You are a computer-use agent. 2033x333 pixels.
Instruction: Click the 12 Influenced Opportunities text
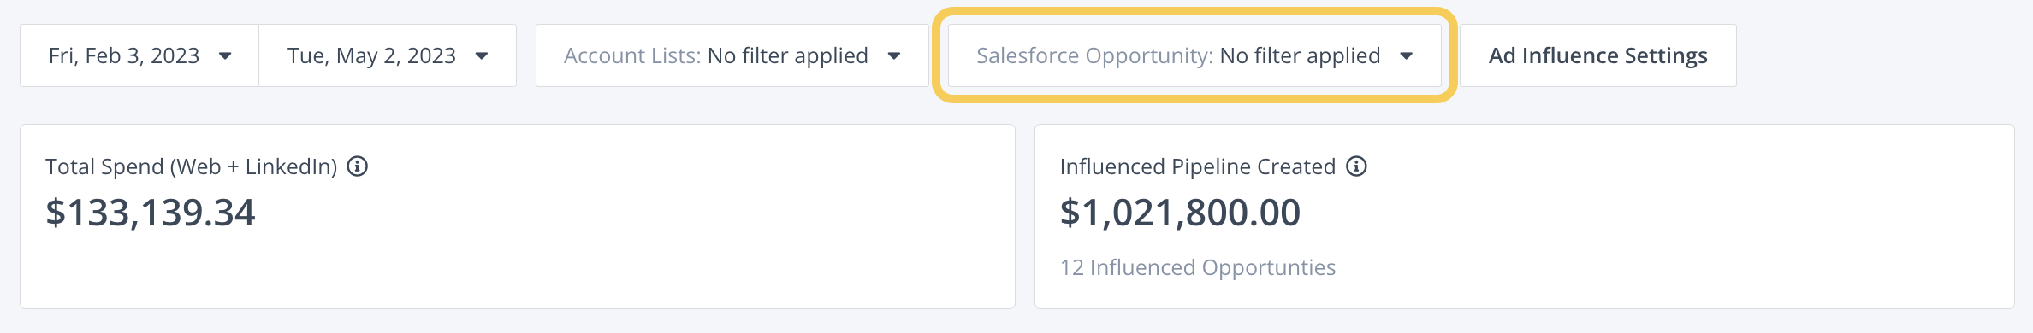click(x=1198, y=267)
